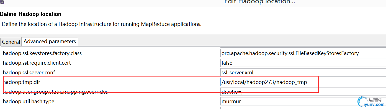Click the Define Hadoop location heading
The width and height of the screenshot is (386, 109).
coord(31,14)
